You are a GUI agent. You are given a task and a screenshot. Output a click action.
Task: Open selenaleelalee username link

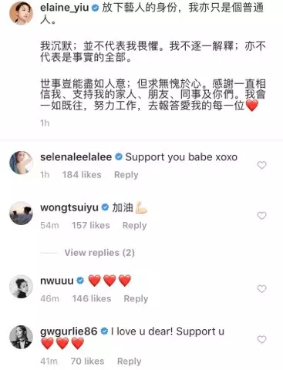point(76,157)
